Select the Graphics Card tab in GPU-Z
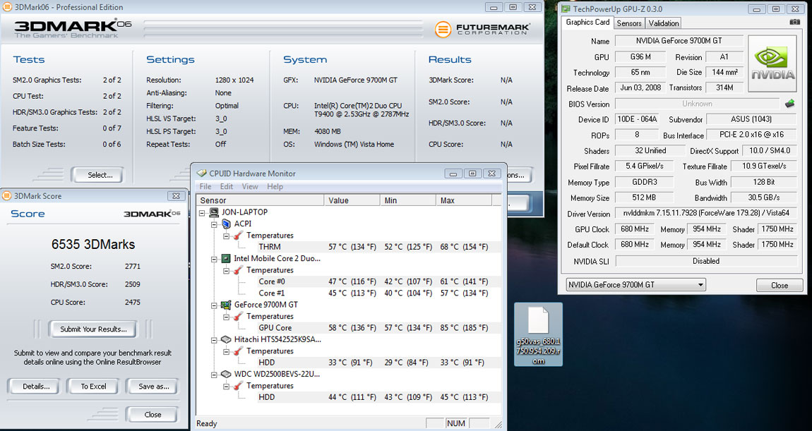Viewport: 812px width, 431px height. pos(587,23)
